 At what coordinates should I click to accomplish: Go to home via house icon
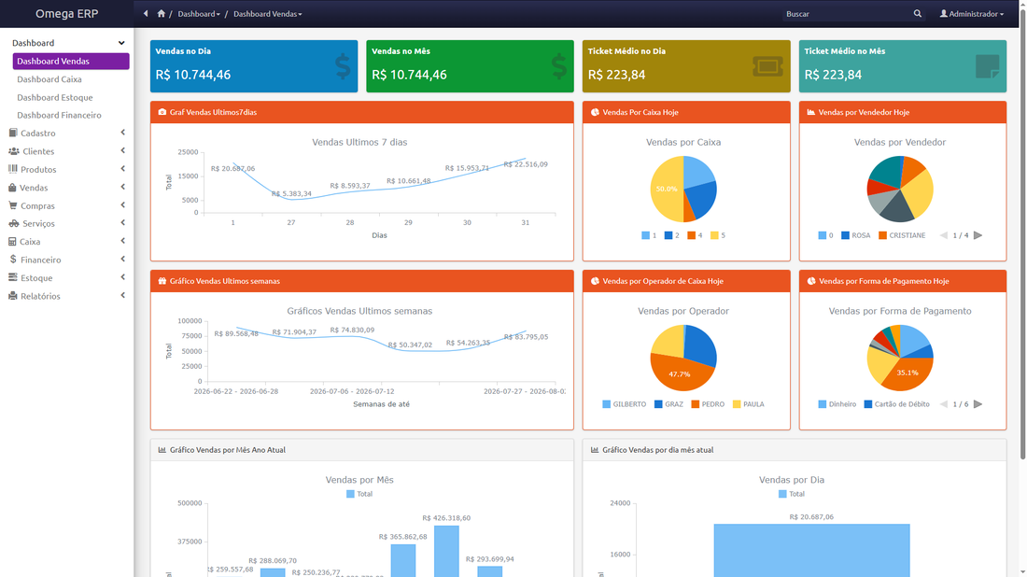[162, 14]
